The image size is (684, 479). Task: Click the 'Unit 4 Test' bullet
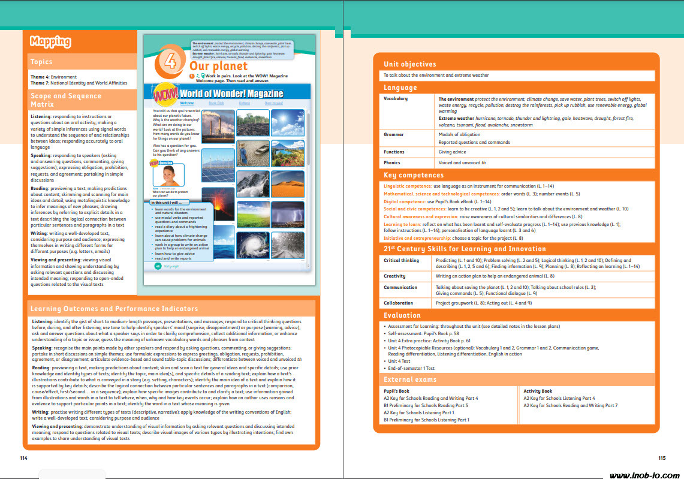coord(399,361)
